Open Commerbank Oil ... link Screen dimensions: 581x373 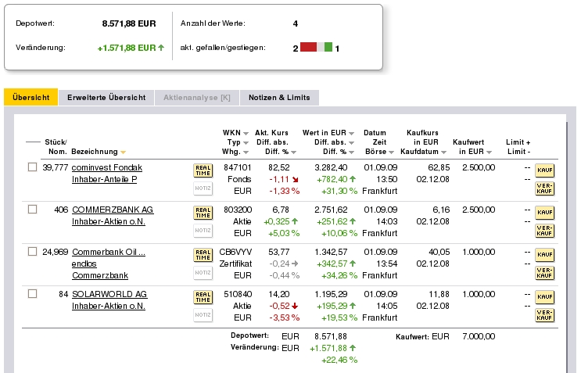tap(109, 252)
